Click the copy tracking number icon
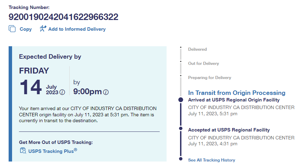 pos(12,29)
